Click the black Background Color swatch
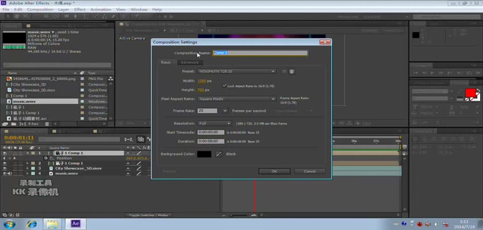The image size is (483, 230). [x=204, y=154]
